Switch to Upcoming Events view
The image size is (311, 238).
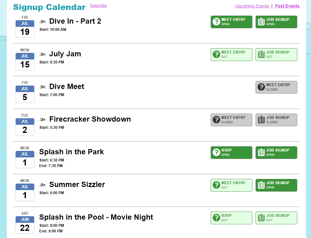tap(252, 6)
